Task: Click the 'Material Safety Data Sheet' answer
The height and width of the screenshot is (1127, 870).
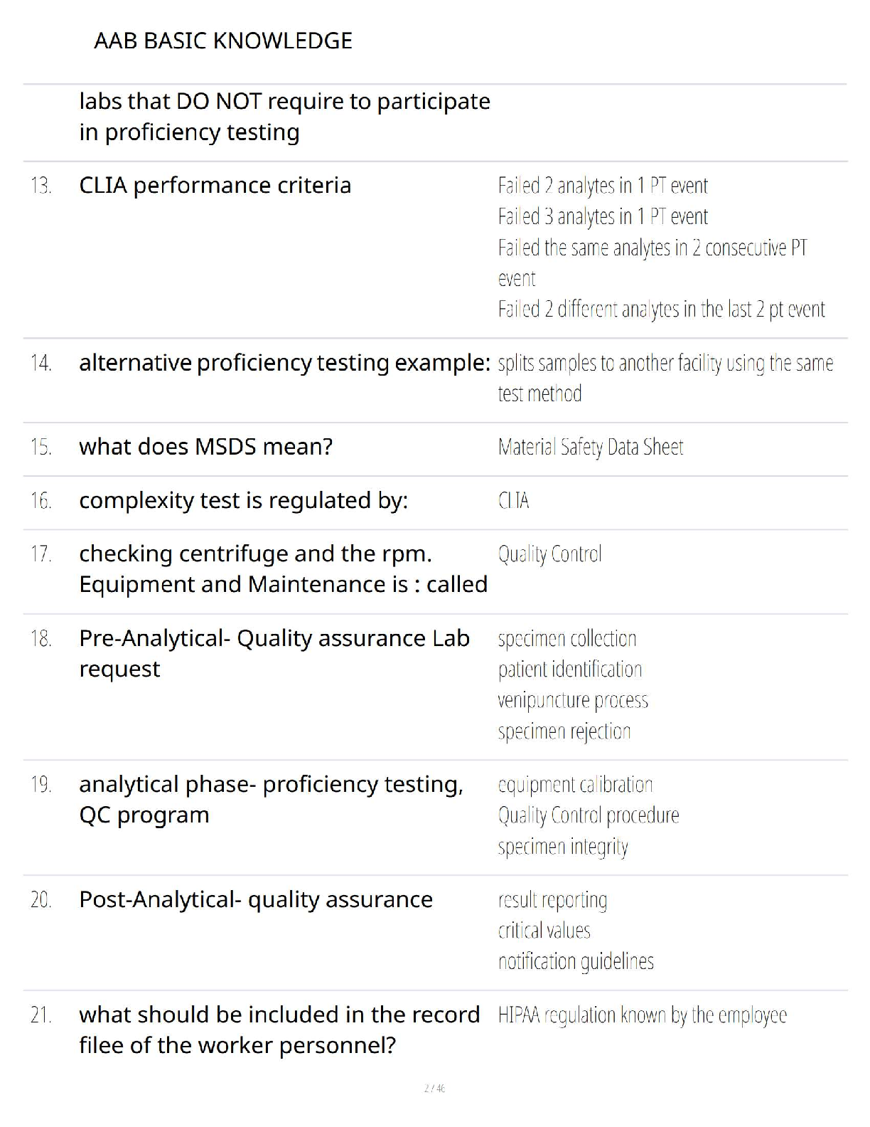Action: tap(591, 447)
